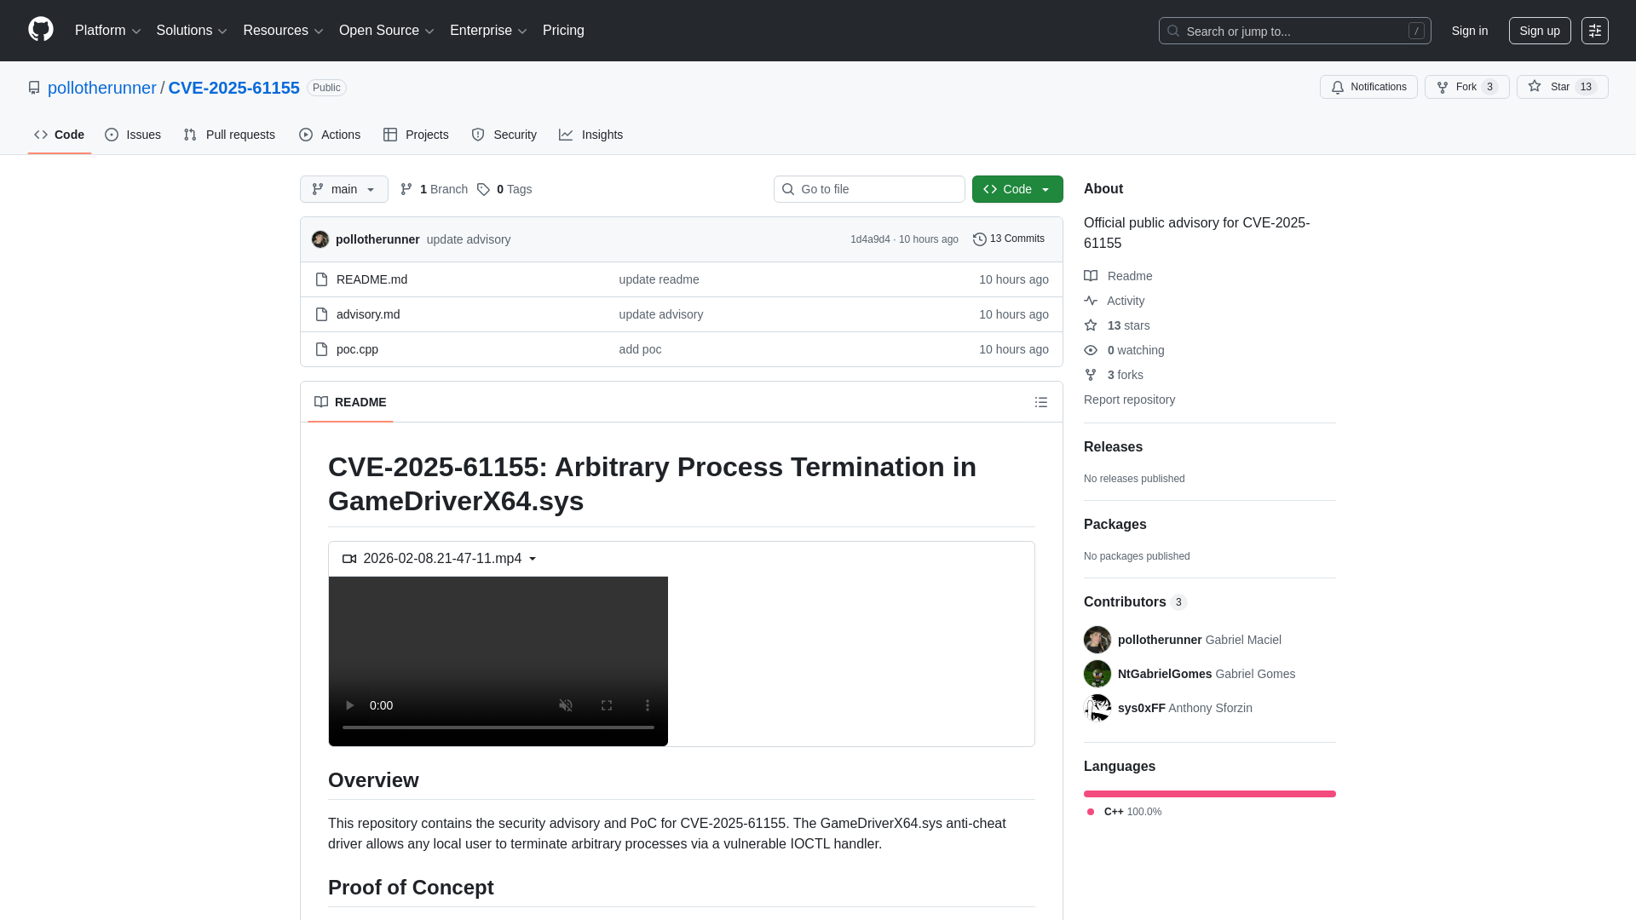Screen dimensions: 1636x920
Task: Click the Sign up button
Action: (1540, 31)
